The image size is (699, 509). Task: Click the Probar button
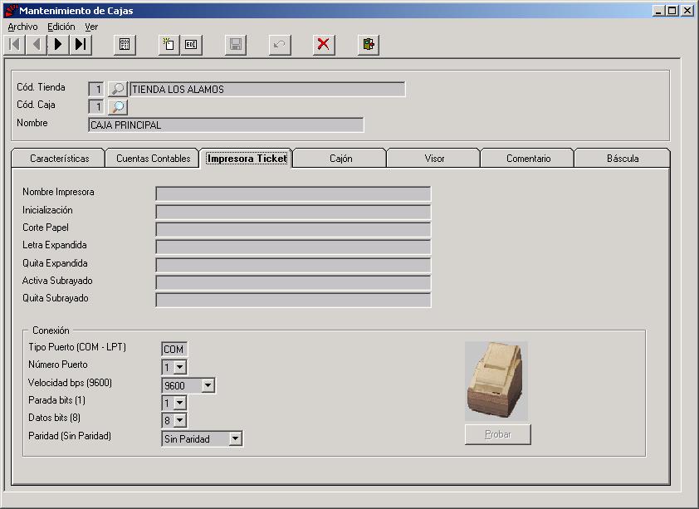(497, 434)
